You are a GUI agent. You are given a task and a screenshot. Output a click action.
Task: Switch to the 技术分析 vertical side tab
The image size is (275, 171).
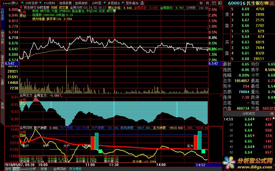(2, 38)
